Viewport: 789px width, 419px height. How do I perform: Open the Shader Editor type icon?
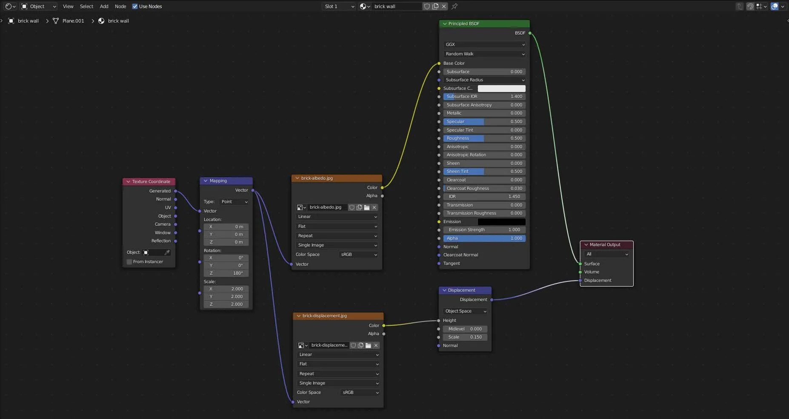(9, 6)
